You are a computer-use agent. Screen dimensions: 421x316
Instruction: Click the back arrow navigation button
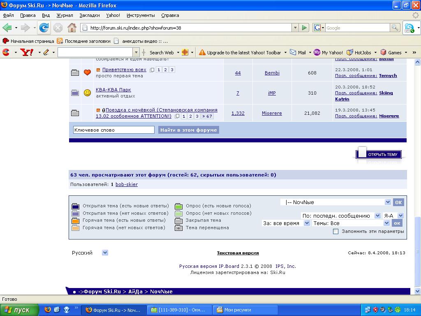pos(7,28)
